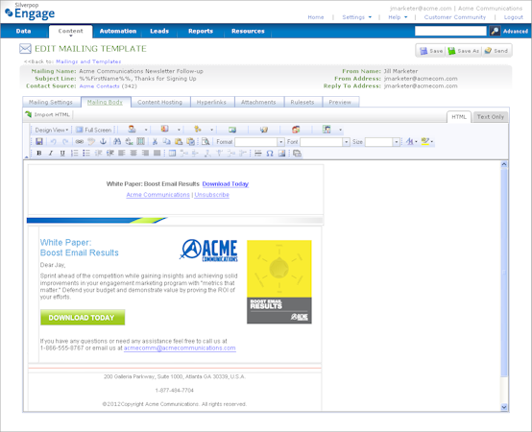This screenshot has width=532, height=432.
Task: Insert a horizontal rule
Action: click(x=258, y=153)
